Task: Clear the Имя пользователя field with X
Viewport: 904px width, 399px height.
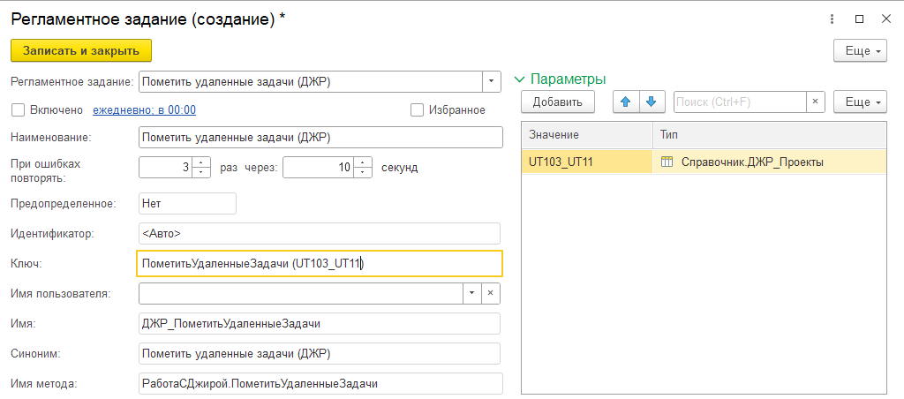Action: [x=492, y=293]
